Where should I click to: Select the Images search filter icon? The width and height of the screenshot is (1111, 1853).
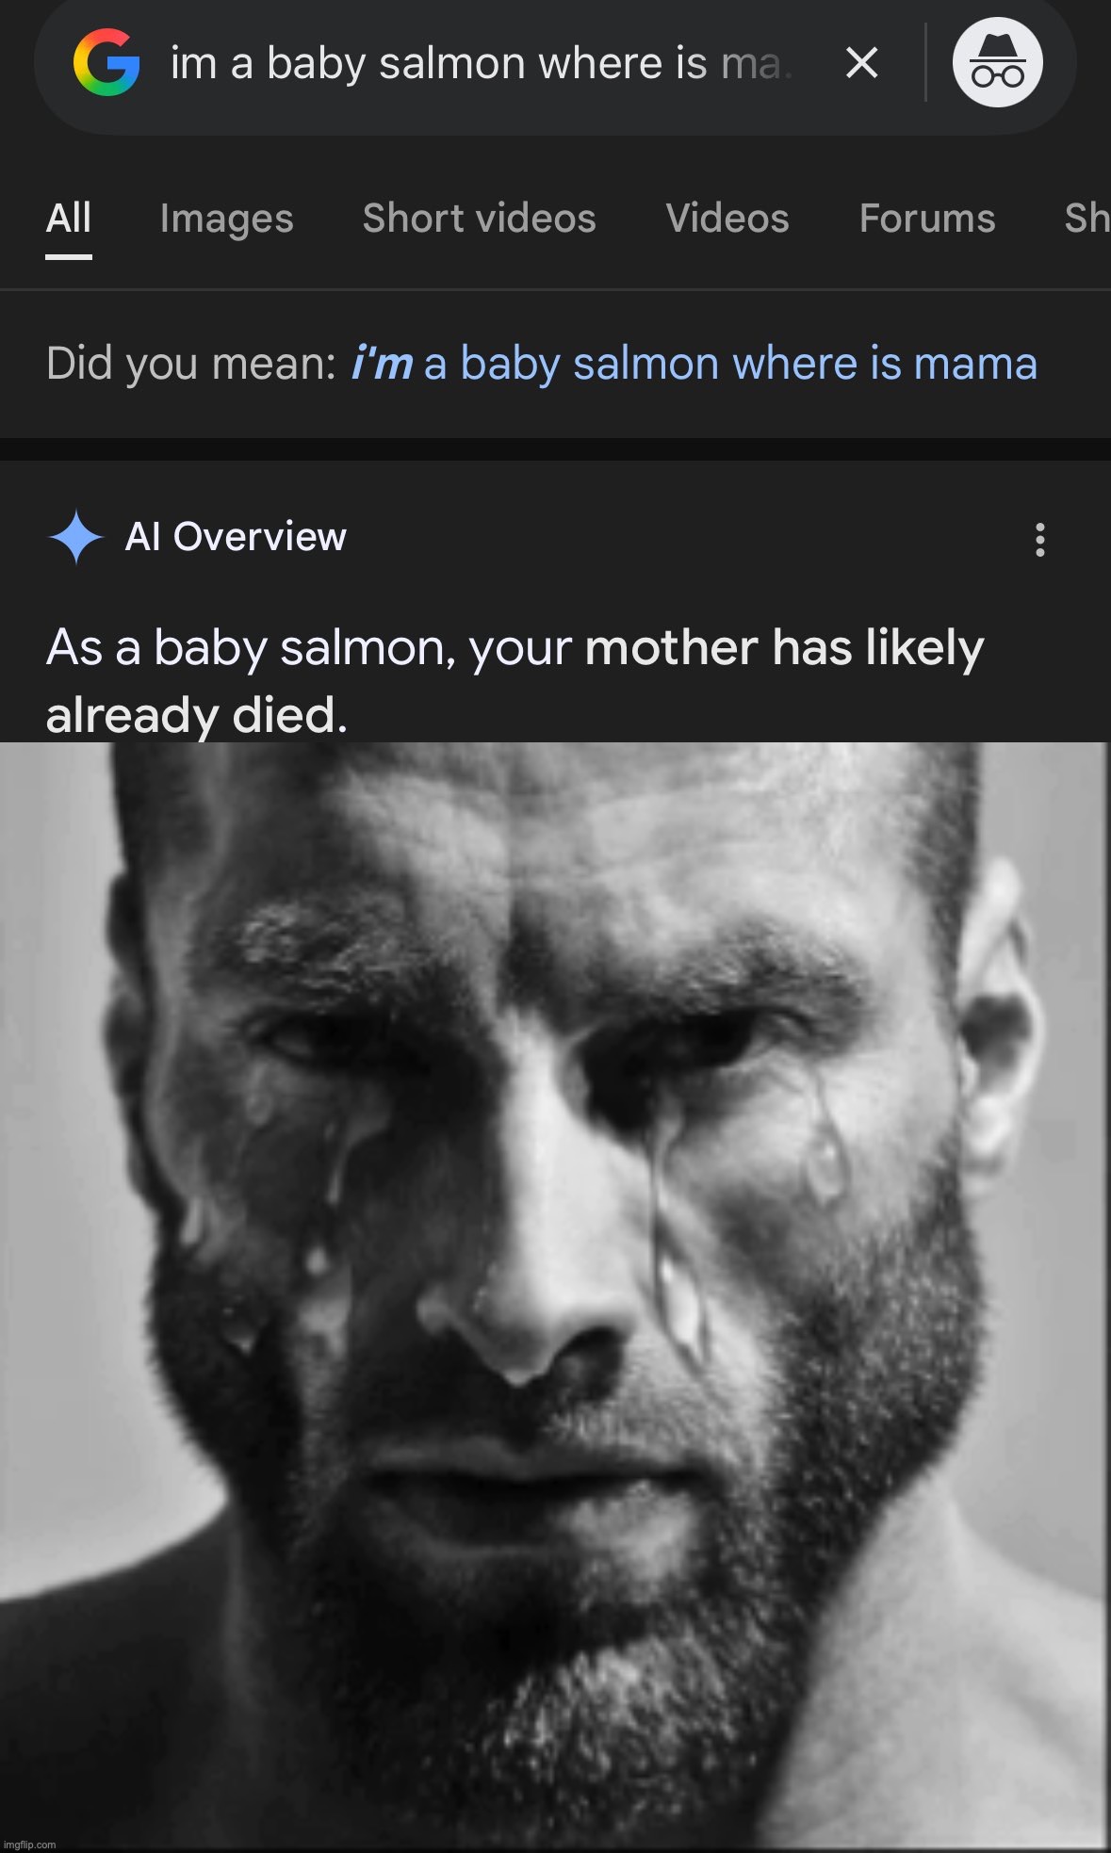point(224,219)
